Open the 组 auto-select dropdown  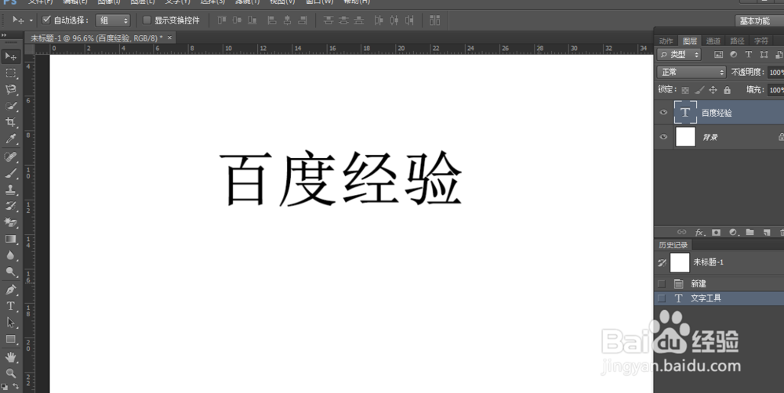[x=114, y=20]
